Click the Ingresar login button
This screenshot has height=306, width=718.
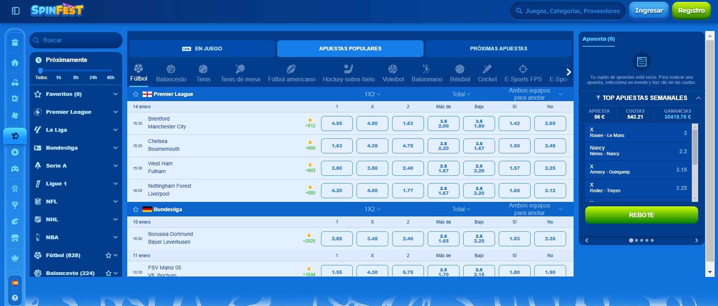coord(649,11)
